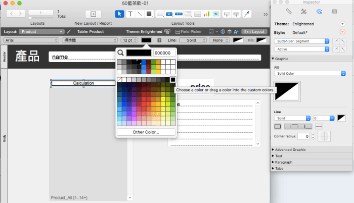Select the Line drawing tool
The image size is (354, 203).
click(x=140, y=14)
